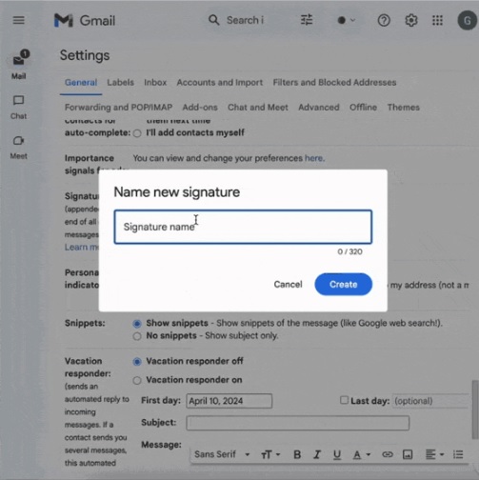The width and height of the screenshot is (479, 480).
Task: Click the First day date field
Action: 230,401
